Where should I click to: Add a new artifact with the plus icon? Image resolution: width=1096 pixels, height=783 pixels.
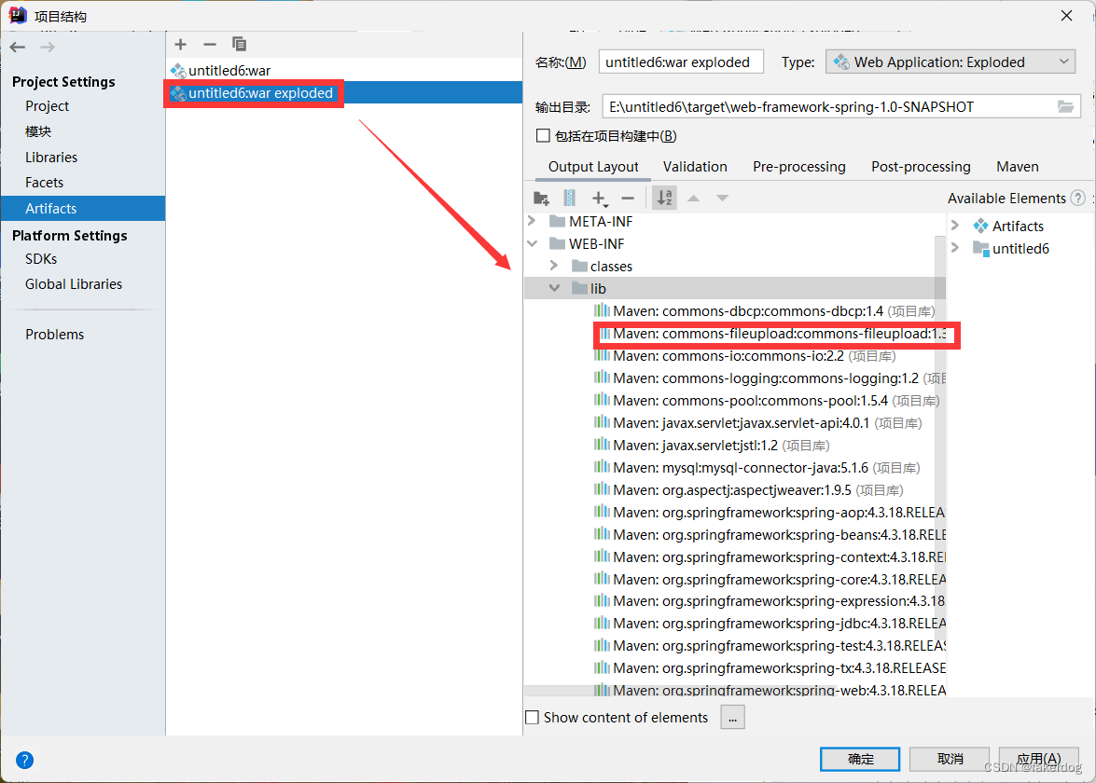(179, 44)
